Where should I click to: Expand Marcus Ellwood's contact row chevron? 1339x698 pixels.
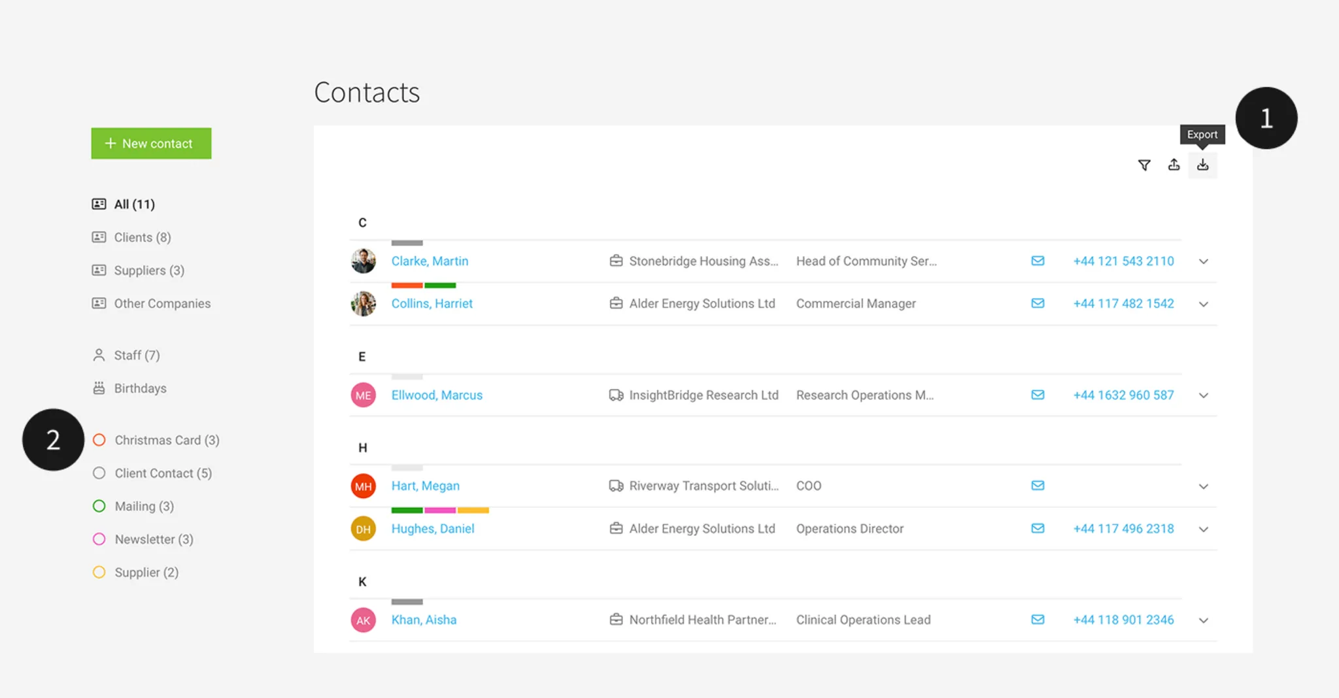tap(1204, 395)
